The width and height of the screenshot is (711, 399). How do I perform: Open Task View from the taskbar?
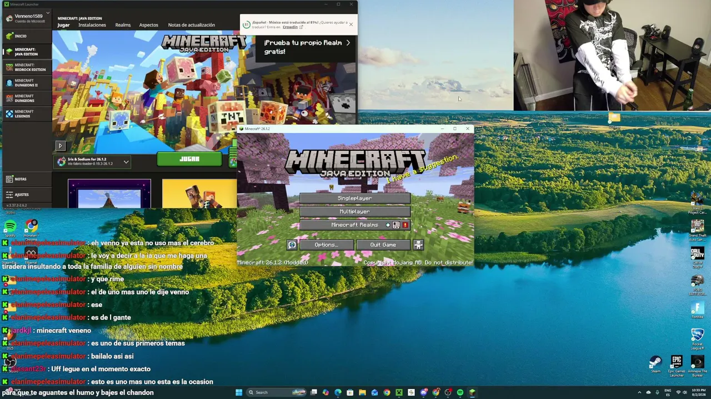tap(314, 392)
